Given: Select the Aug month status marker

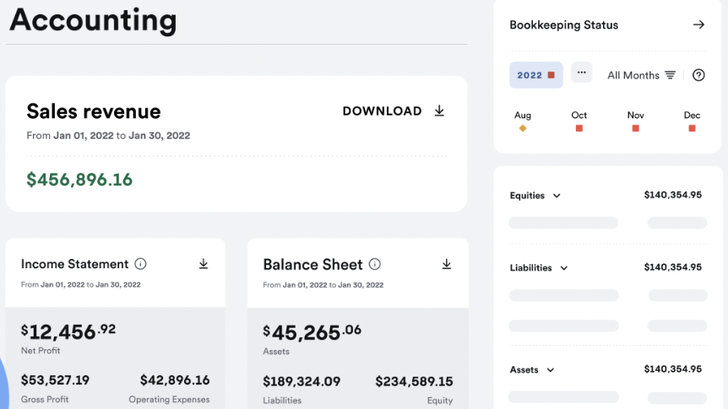Looking at the screenshot, I should point(523,128).
